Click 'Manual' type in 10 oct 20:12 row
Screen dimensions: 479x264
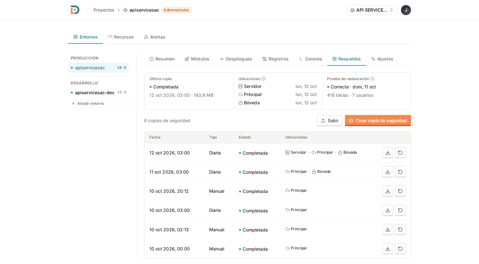tap(216, 191)
